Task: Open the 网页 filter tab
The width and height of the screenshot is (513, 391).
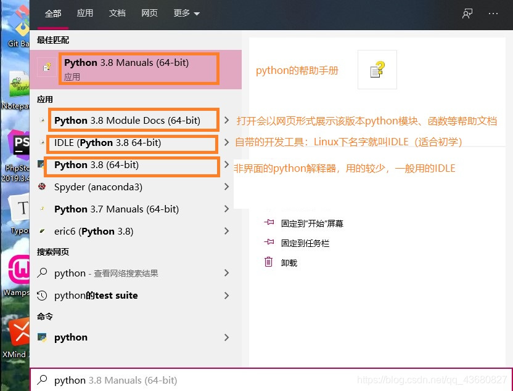Action: (149, 14)
